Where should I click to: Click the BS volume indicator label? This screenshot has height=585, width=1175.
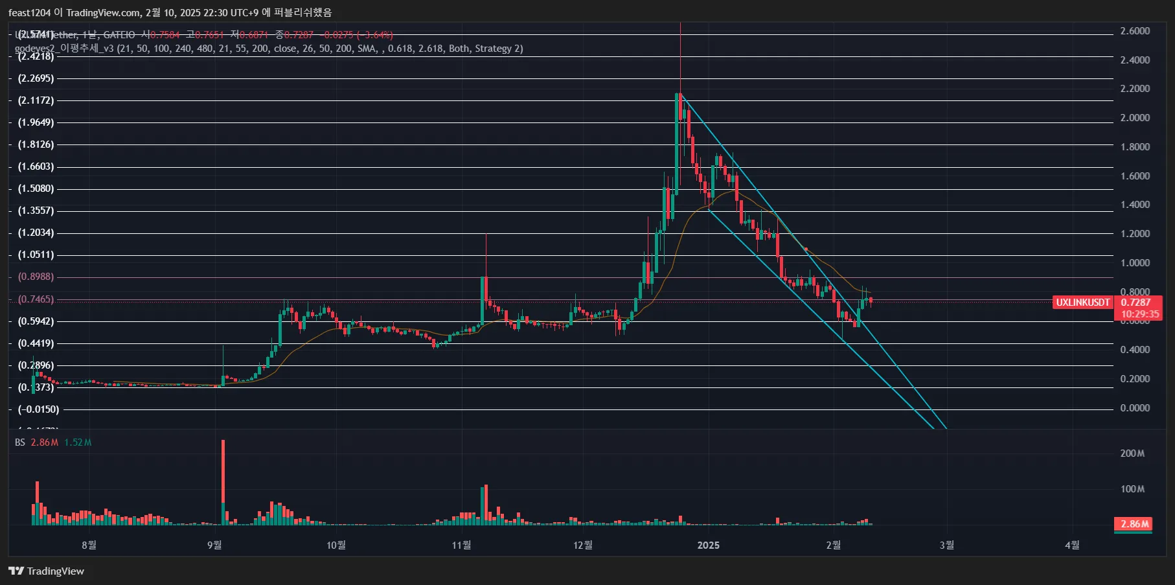point(20,442)
